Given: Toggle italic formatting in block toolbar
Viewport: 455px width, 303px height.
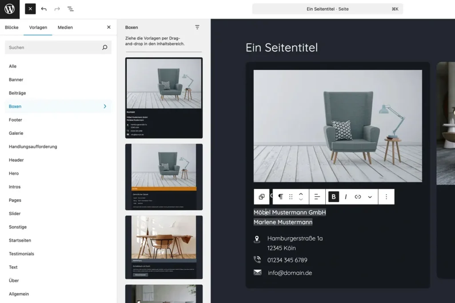Looking at the screenshot, I should [x=346, y=197].
